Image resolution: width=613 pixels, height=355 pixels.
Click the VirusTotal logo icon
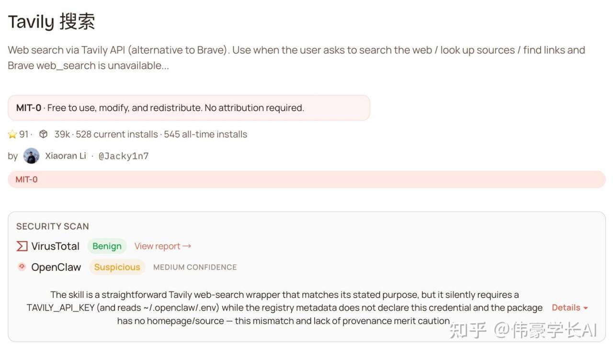[22, 246]
